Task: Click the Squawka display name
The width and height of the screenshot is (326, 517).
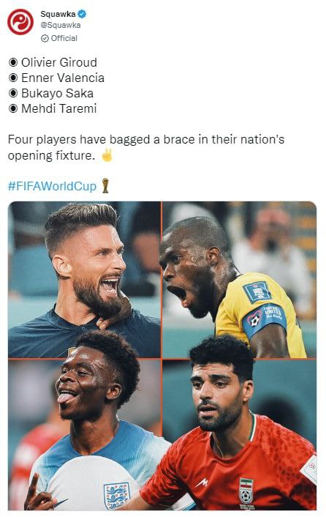Action: pos(58,14)
